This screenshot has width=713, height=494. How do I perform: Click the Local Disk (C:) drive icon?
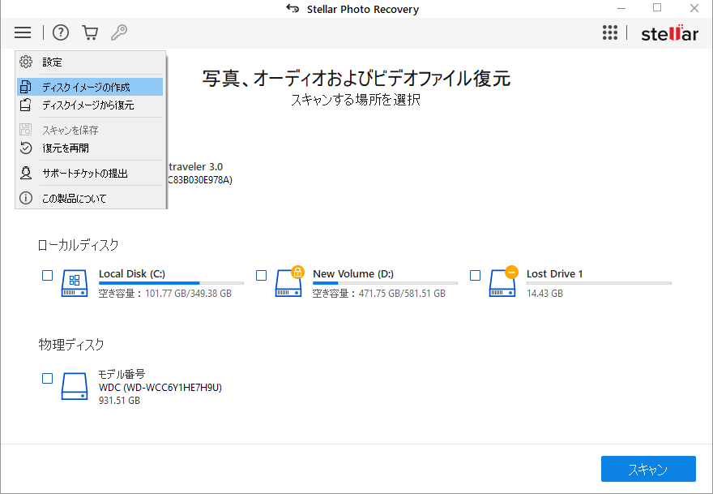tap(75, 283)
